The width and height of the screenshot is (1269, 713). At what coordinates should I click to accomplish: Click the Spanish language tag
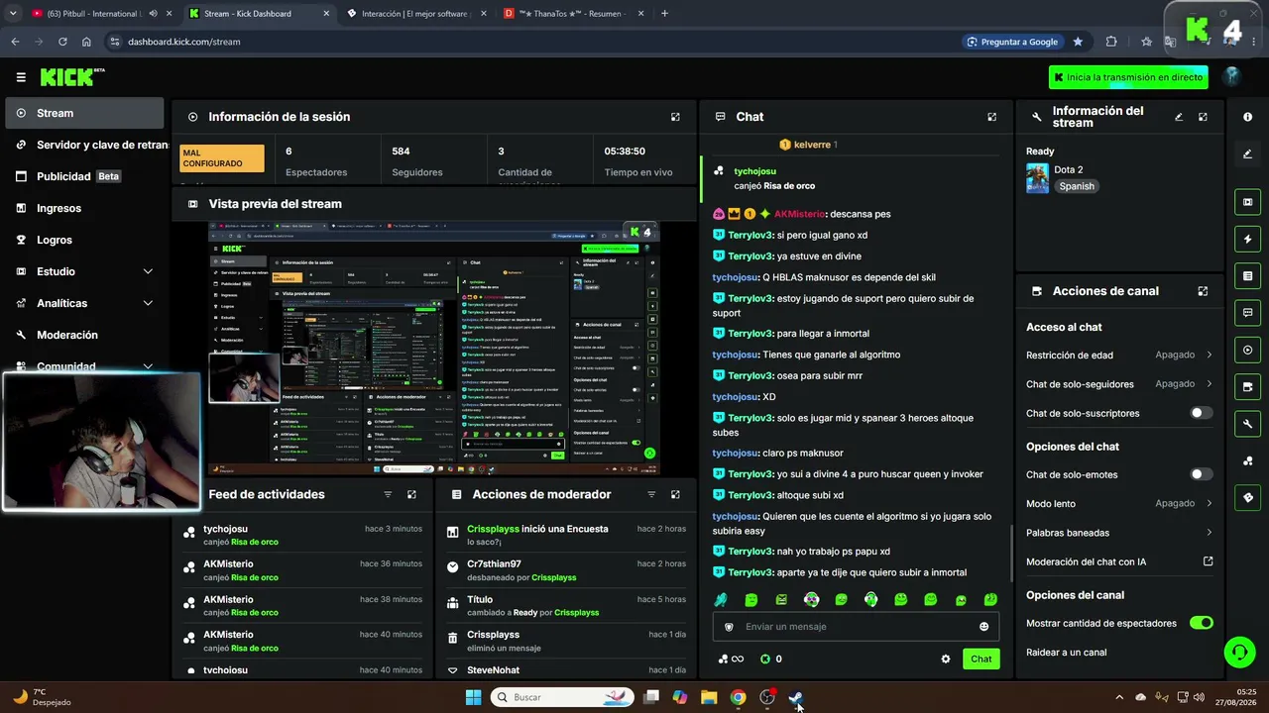point(1077,186)
